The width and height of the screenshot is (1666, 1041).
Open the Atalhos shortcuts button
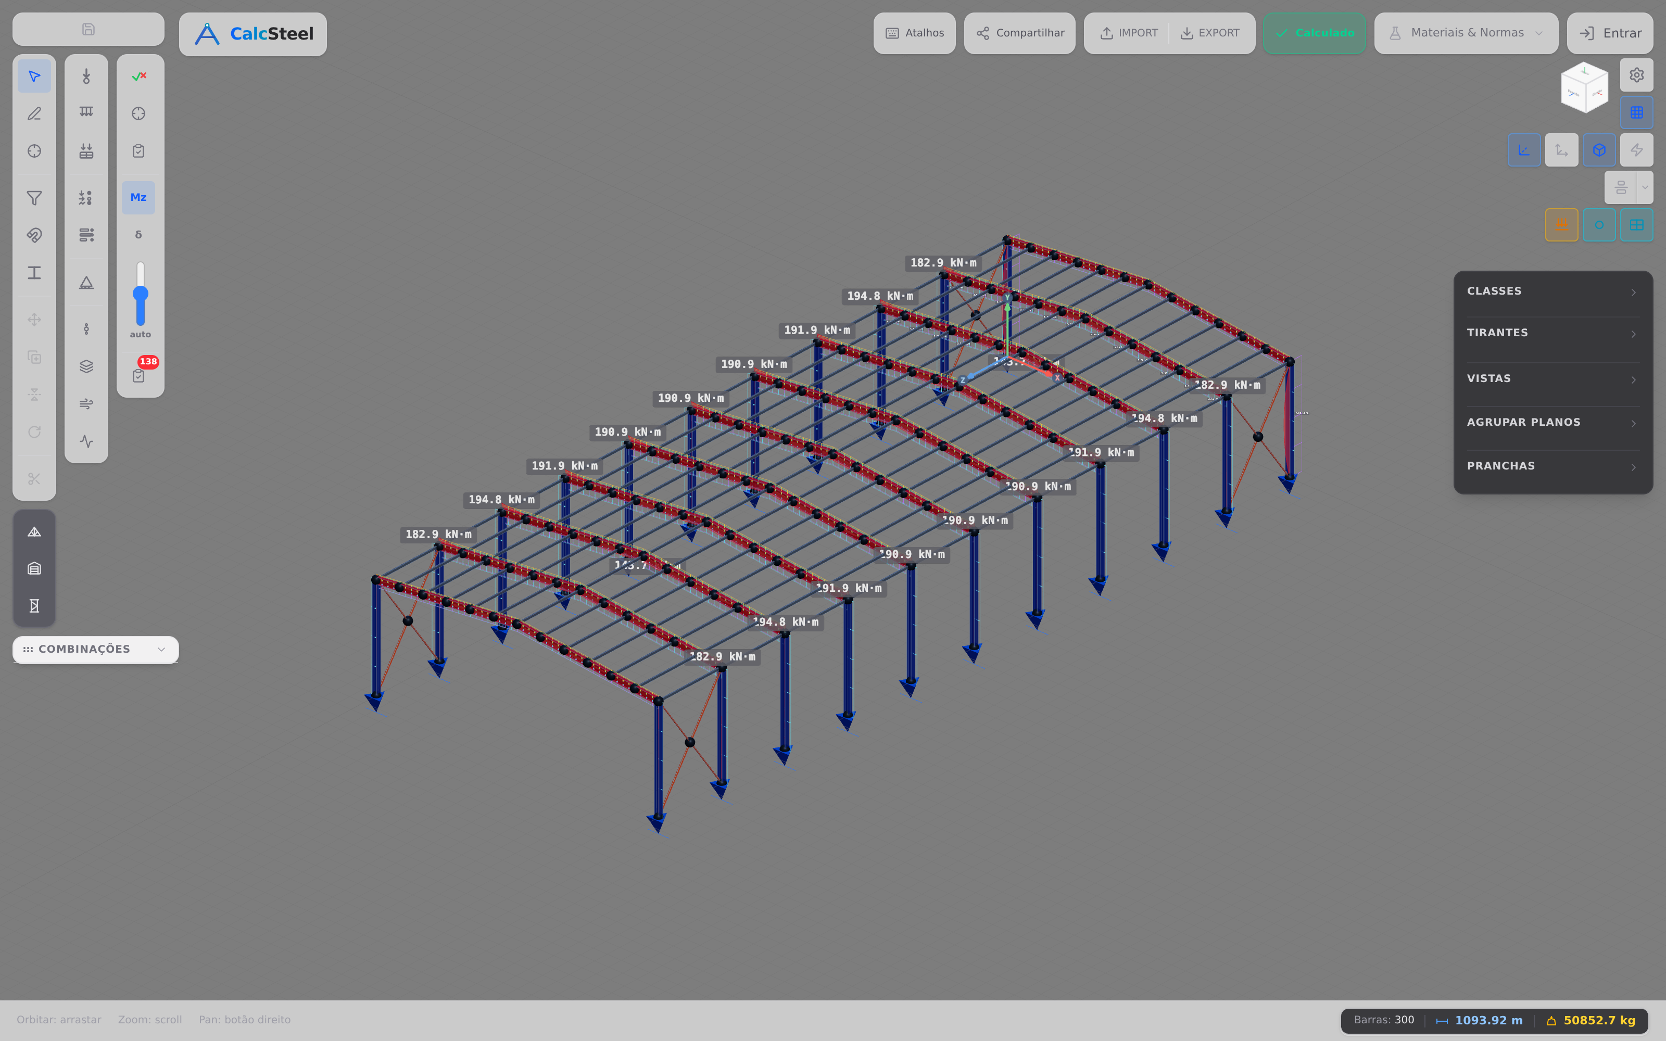[x=914, y=33]
